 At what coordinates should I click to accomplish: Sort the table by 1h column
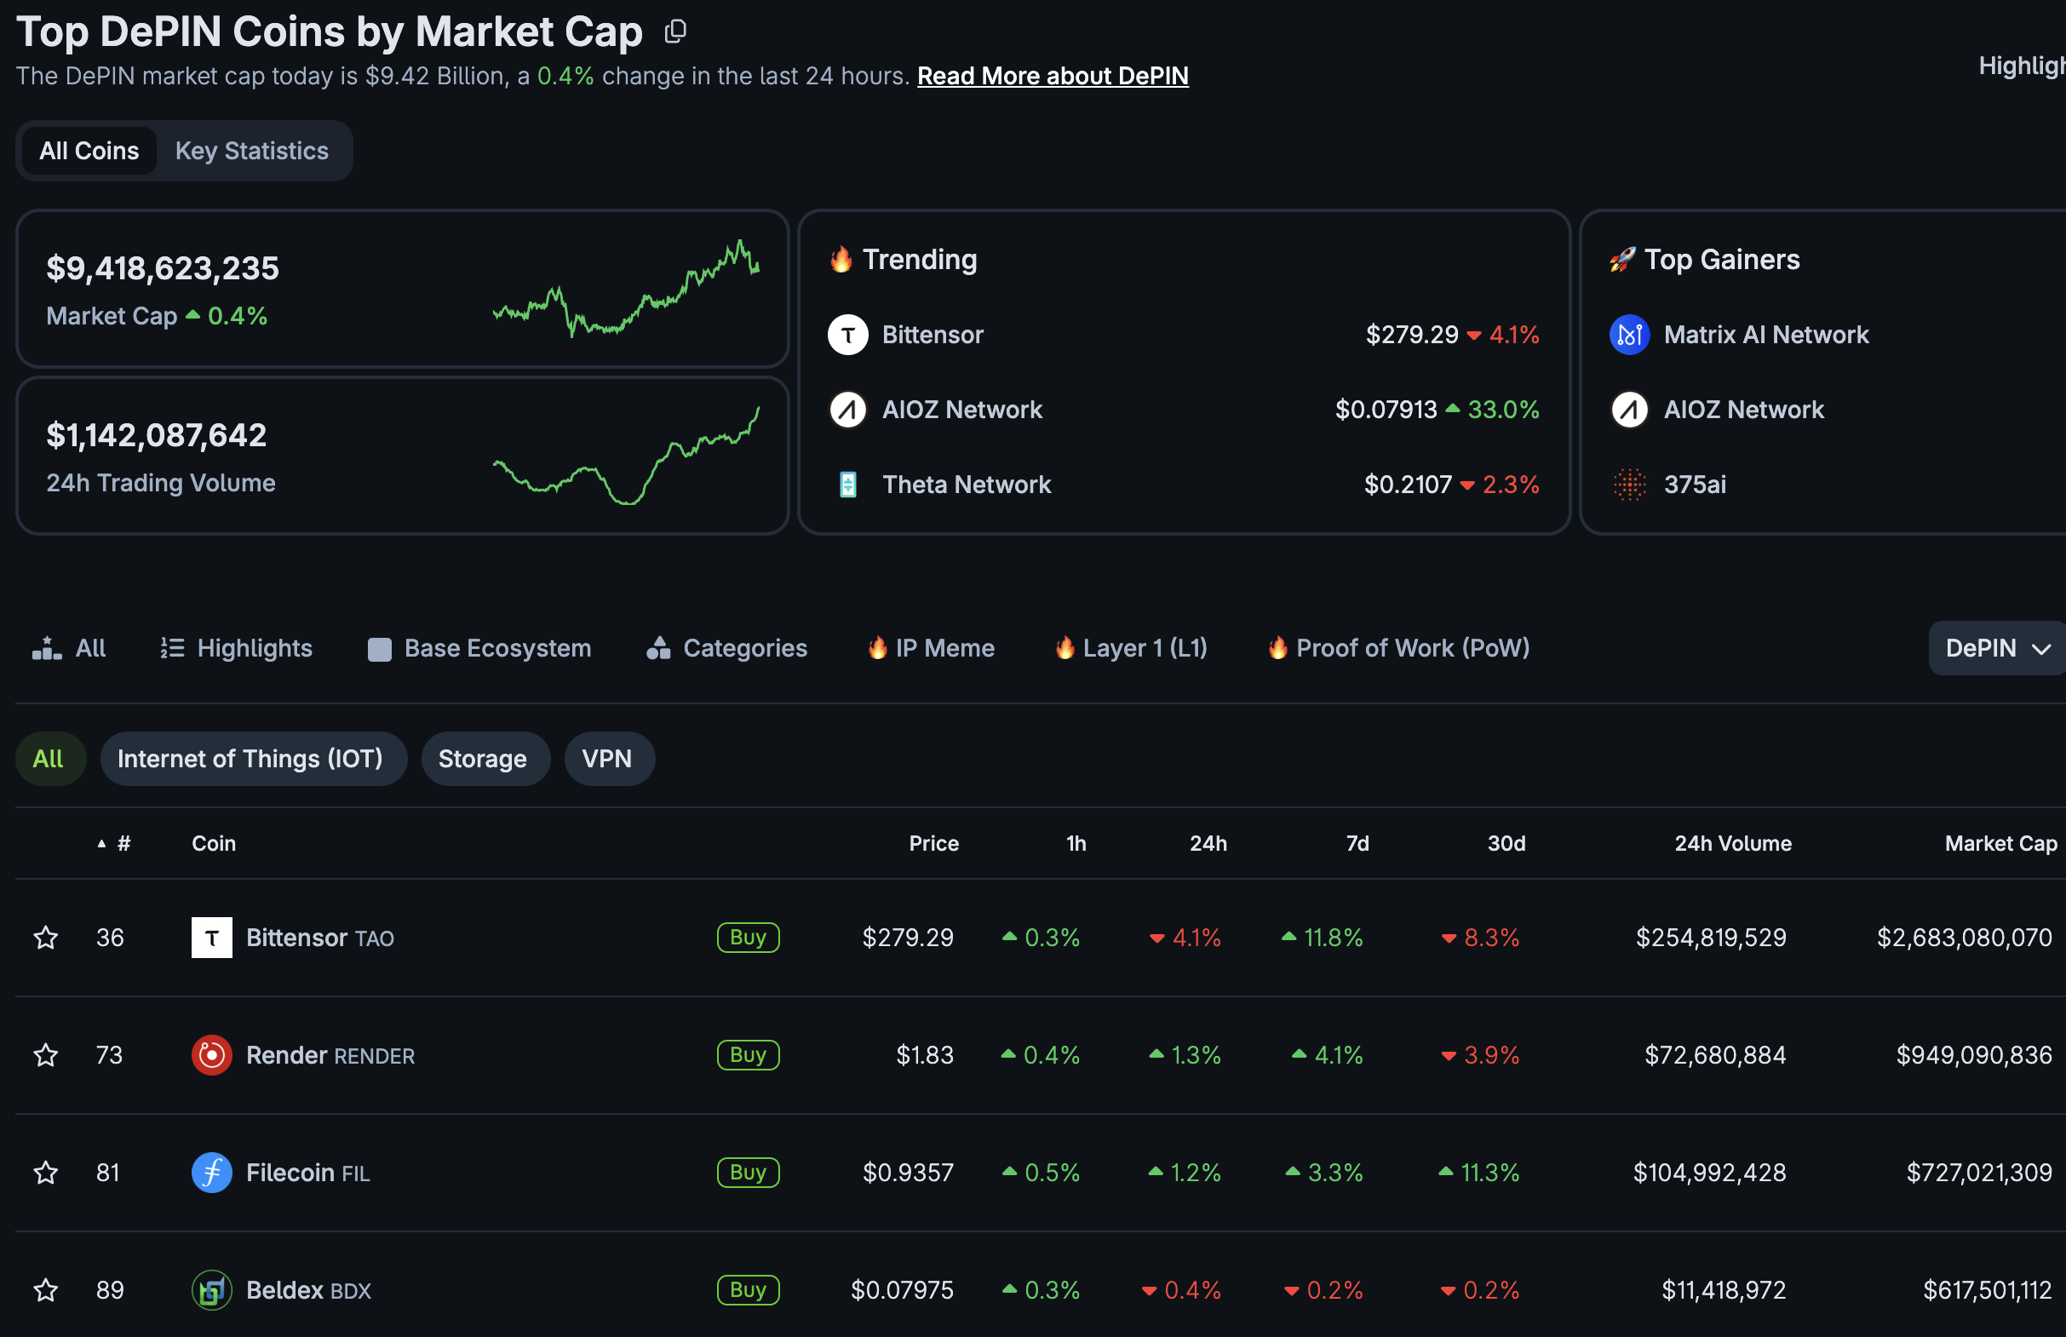click(1076, 843)
